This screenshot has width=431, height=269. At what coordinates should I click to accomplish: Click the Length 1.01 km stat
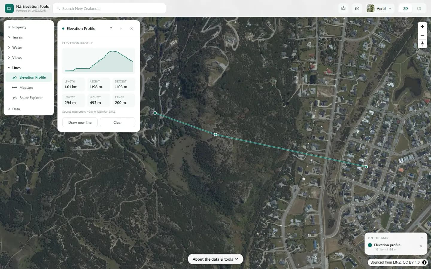(74, 84)
